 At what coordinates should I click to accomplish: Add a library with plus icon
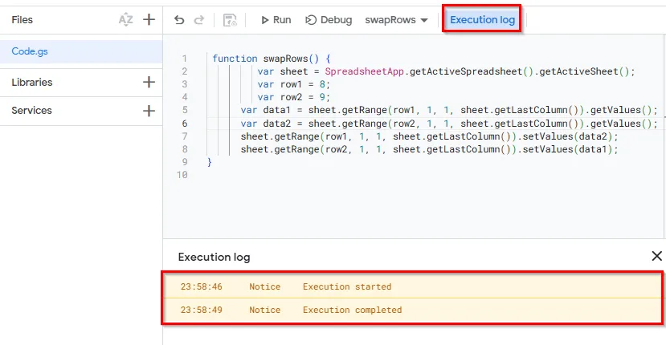(x=149, y=82)
